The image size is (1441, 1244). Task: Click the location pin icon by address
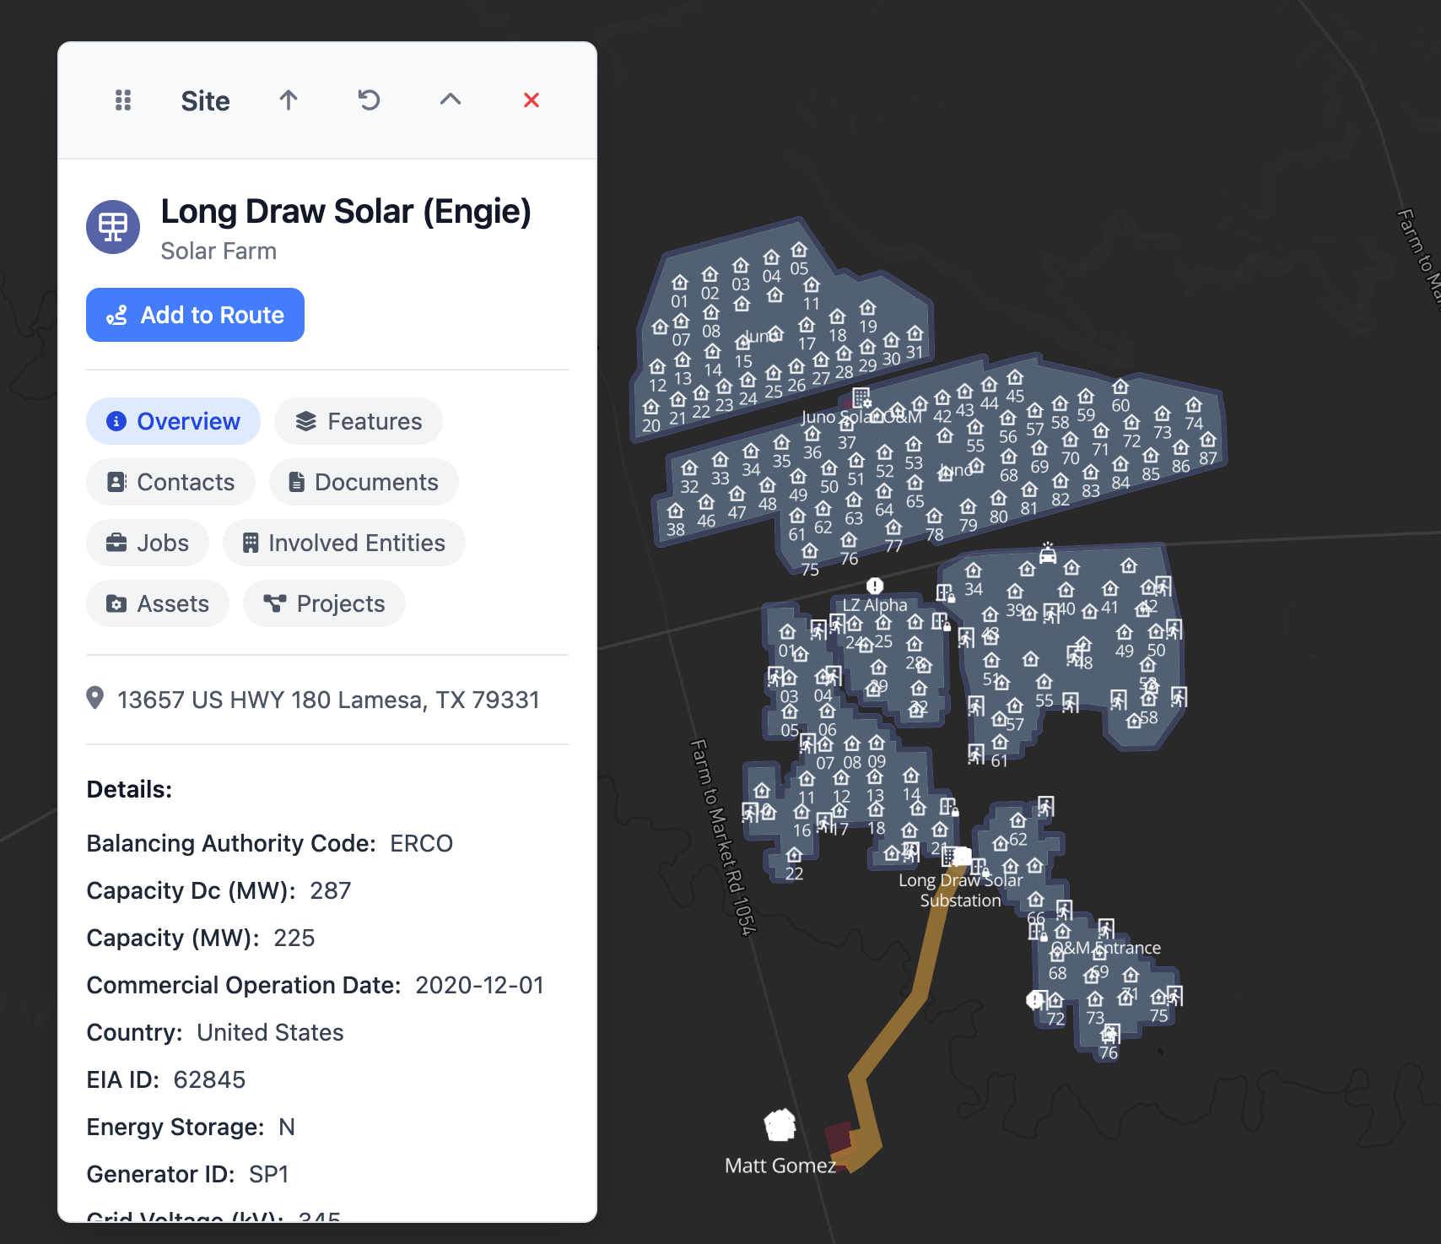coord(95,698)
